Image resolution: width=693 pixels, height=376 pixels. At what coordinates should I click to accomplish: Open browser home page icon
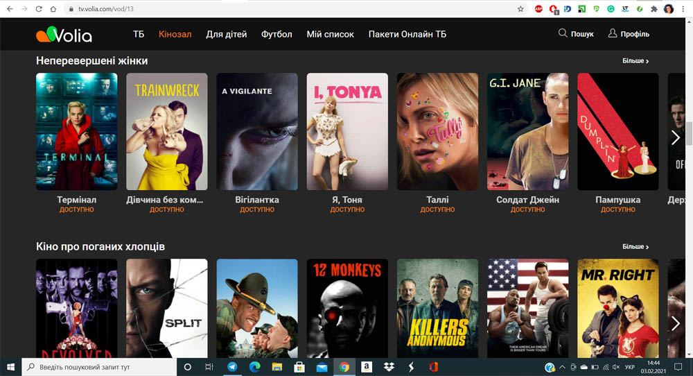(53, 9)
